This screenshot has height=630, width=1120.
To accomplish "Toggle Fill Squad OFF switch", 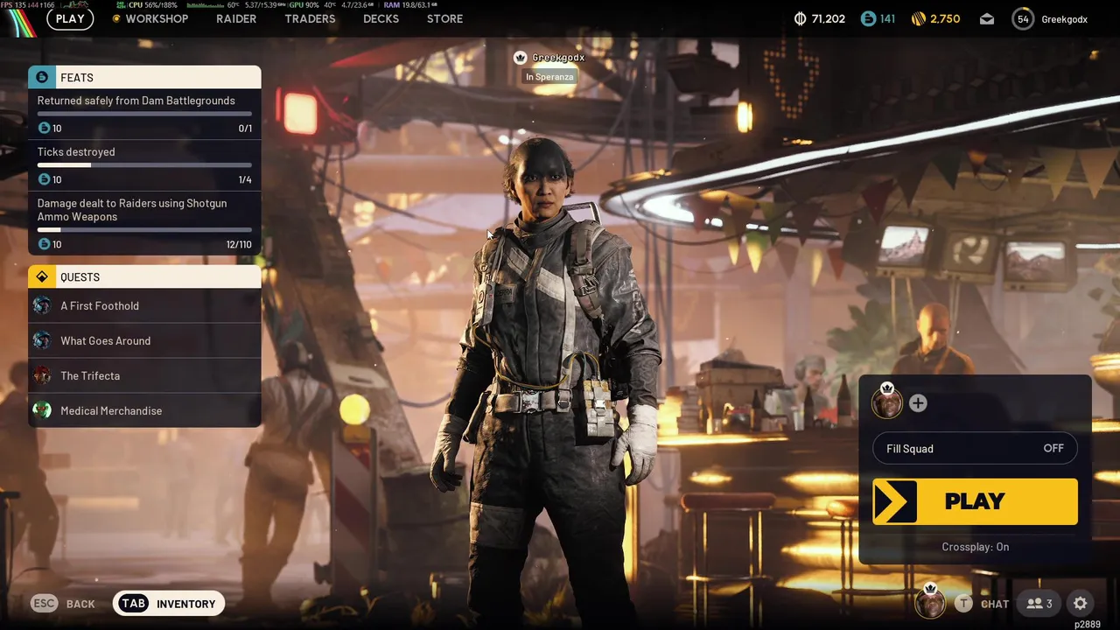I will [975, 448].
